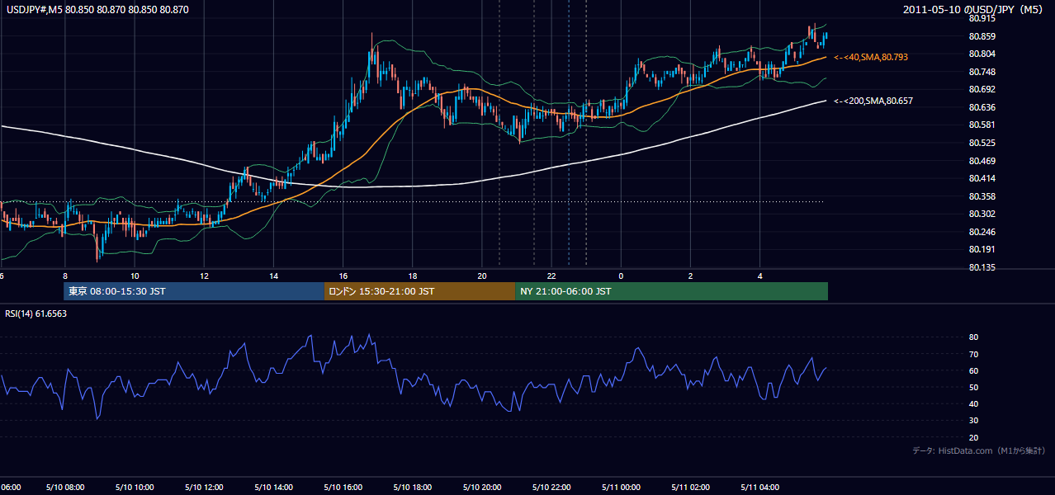The height and width of the screenshot is (495, 1055).
Task: Click price axis value 80.246
Action: pos(982,232)
